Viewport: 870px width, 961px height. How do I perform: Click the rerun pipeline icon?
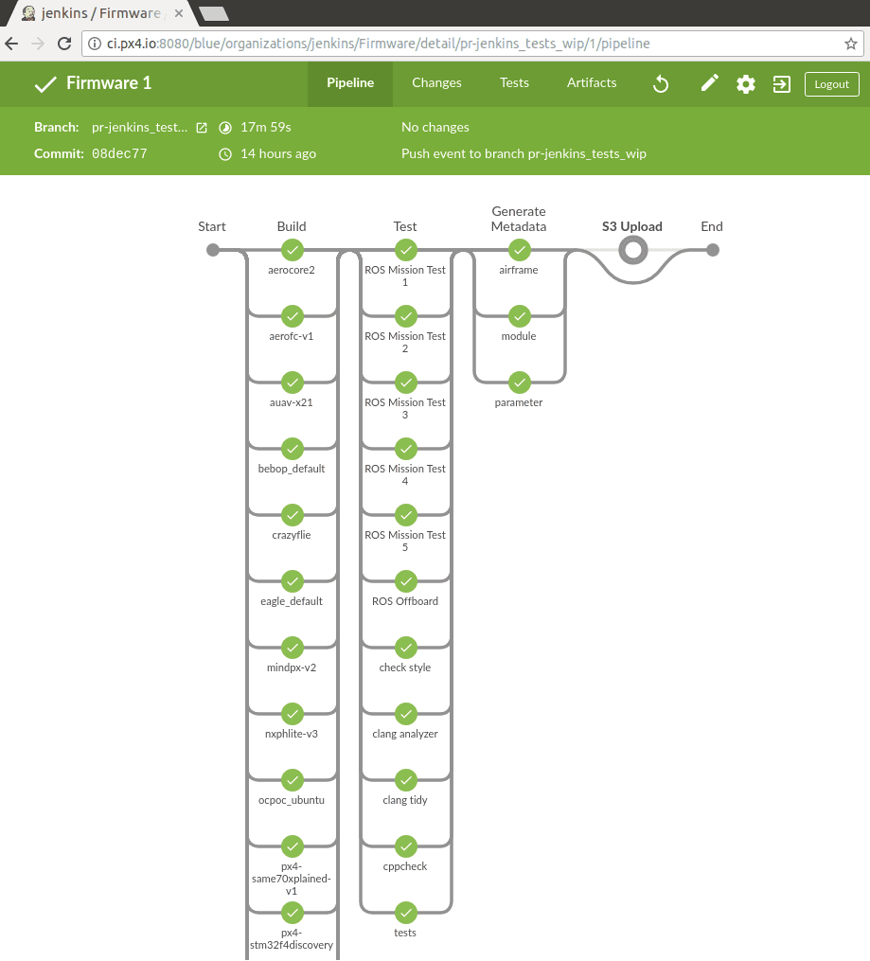[661, 84]
